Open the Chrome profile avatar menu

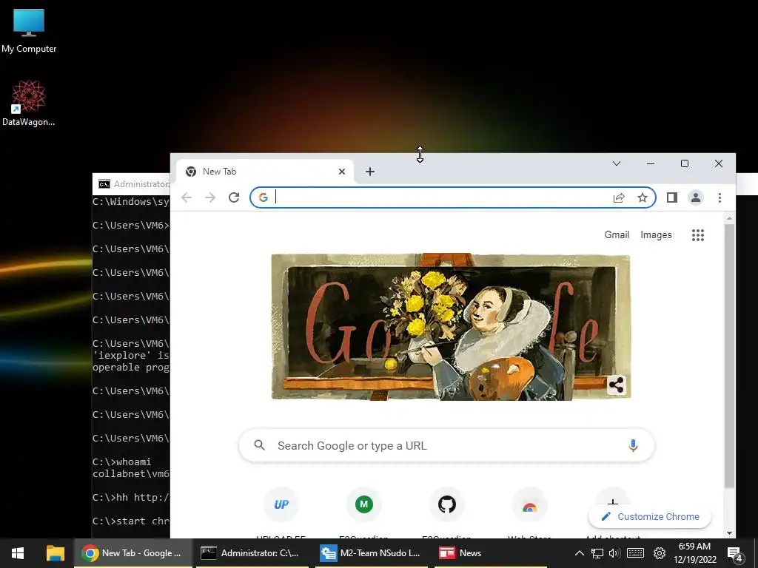coord(696,197)
